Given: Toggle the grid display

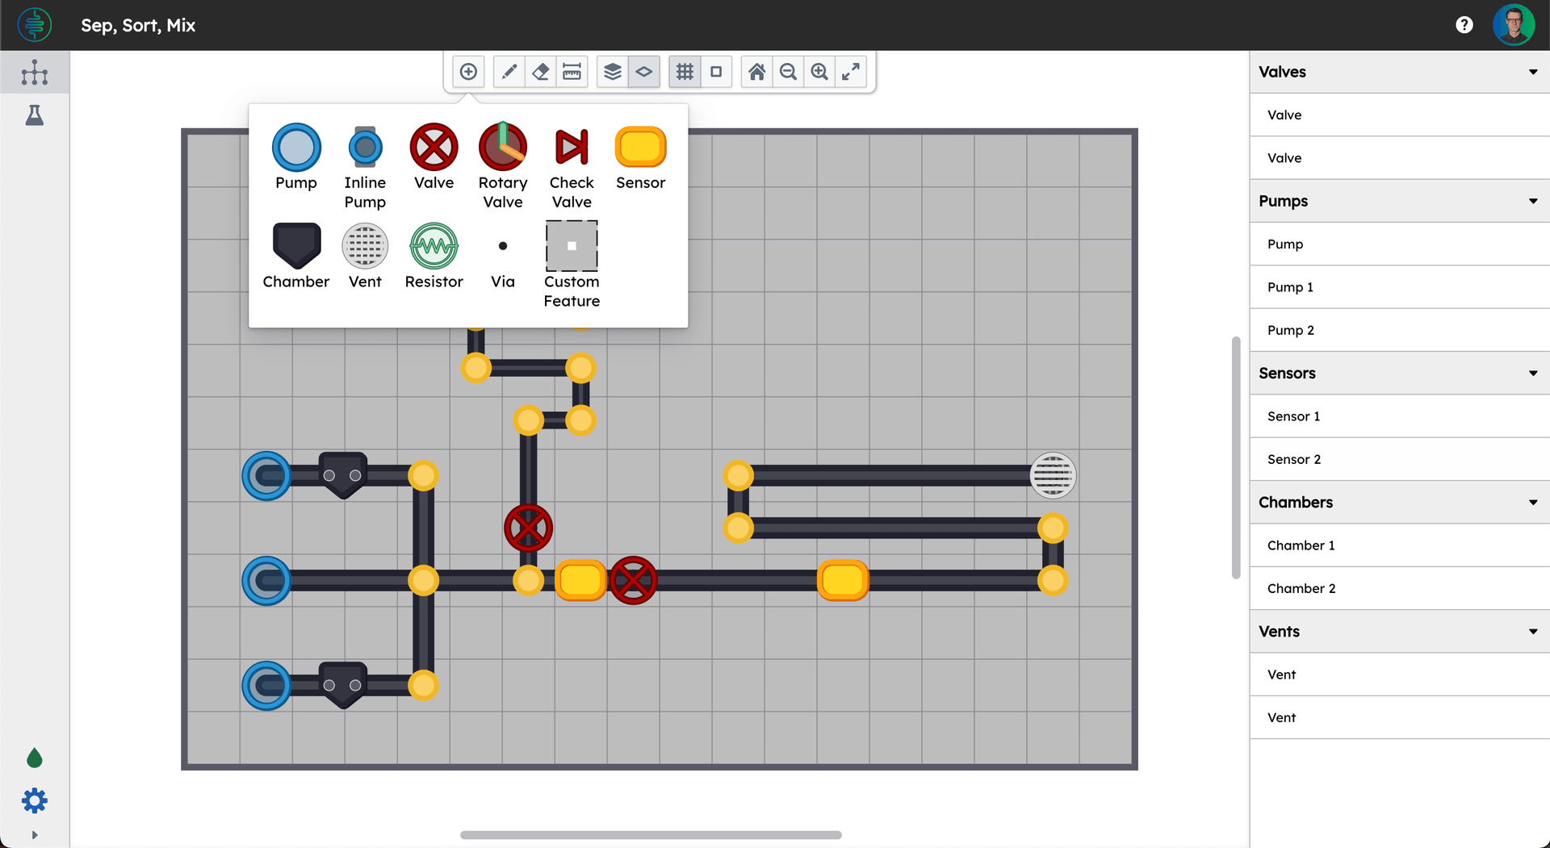Looking at the screenshot, I should pyautogui.click(x=684, y=72).
